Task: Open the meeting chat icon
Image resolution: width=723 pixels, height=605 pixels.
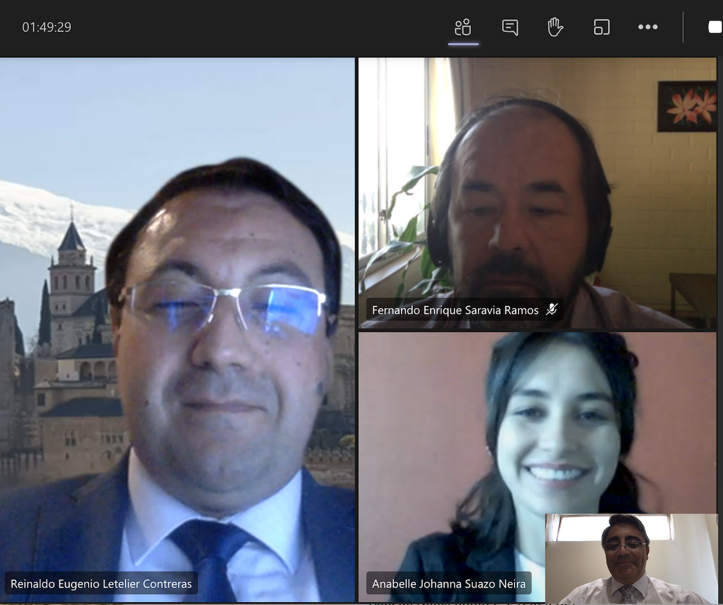Action: tap(510, 27)
